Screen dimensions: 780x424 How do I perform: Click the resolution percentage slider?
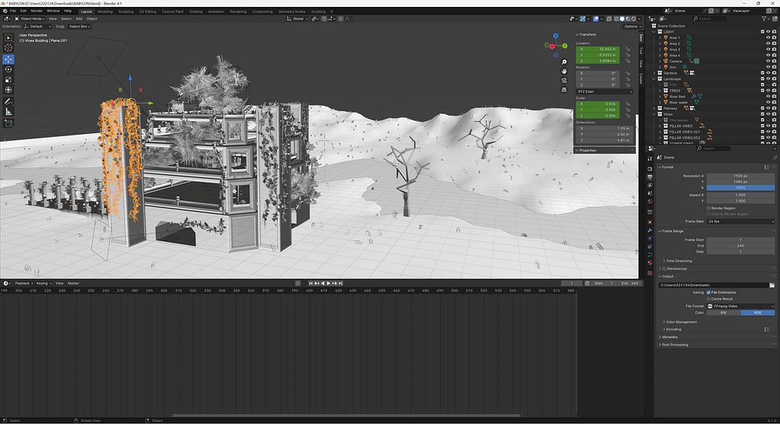[740, 187]
